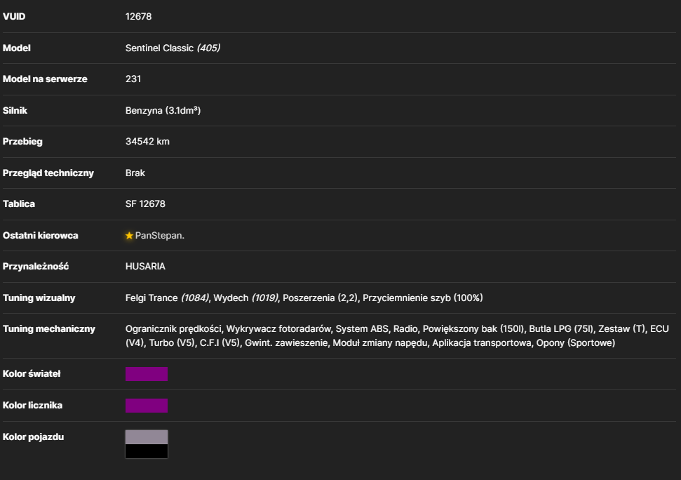Click the Przyciemnienie szyb (100%) entry
This screenshot has width=681, height=480.
[x=423, y=298]
